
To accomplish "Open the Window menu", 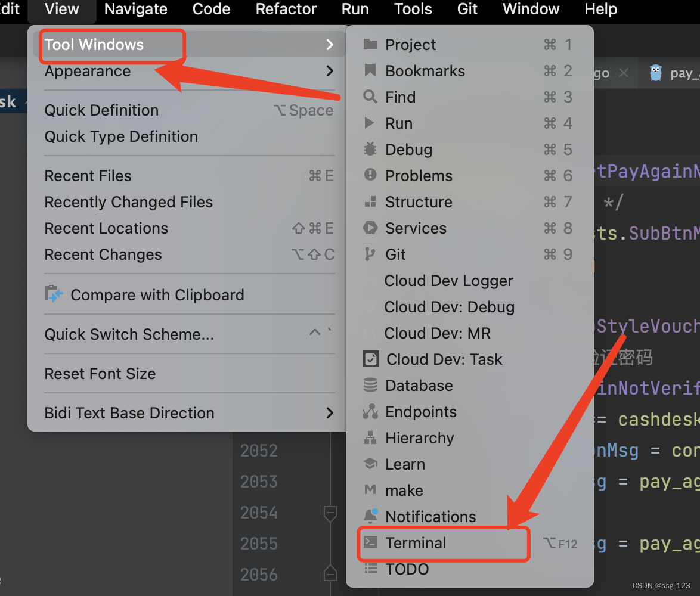I will tap(531, 10).
